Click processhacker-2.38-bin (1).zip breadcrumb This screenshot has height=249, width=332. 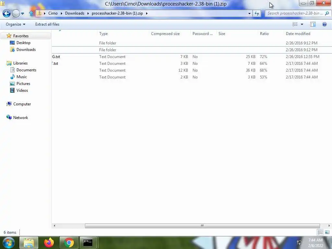[117, 13]
